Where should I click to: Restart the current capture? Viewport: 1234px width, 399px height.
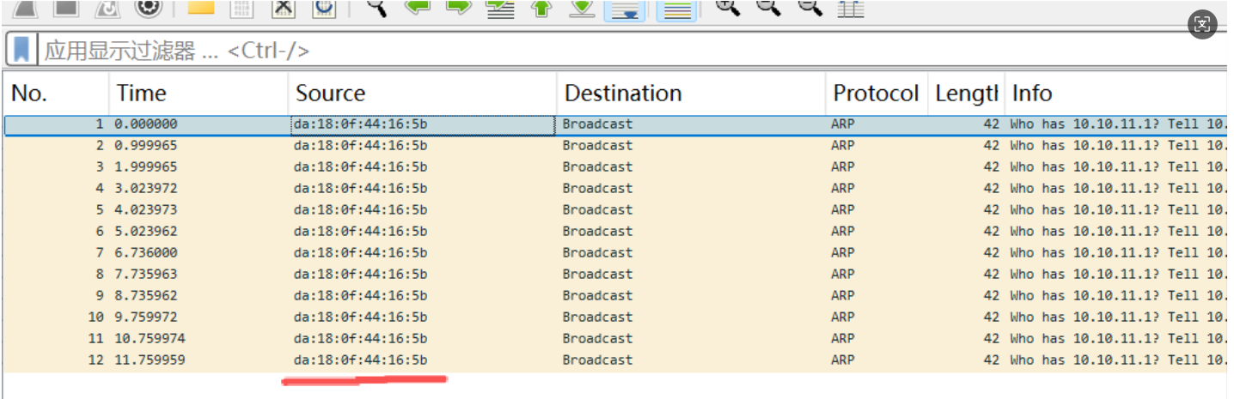point(107,8)
